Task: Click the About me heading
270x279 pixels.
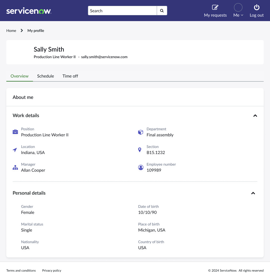Action: [x=23, y=97]
